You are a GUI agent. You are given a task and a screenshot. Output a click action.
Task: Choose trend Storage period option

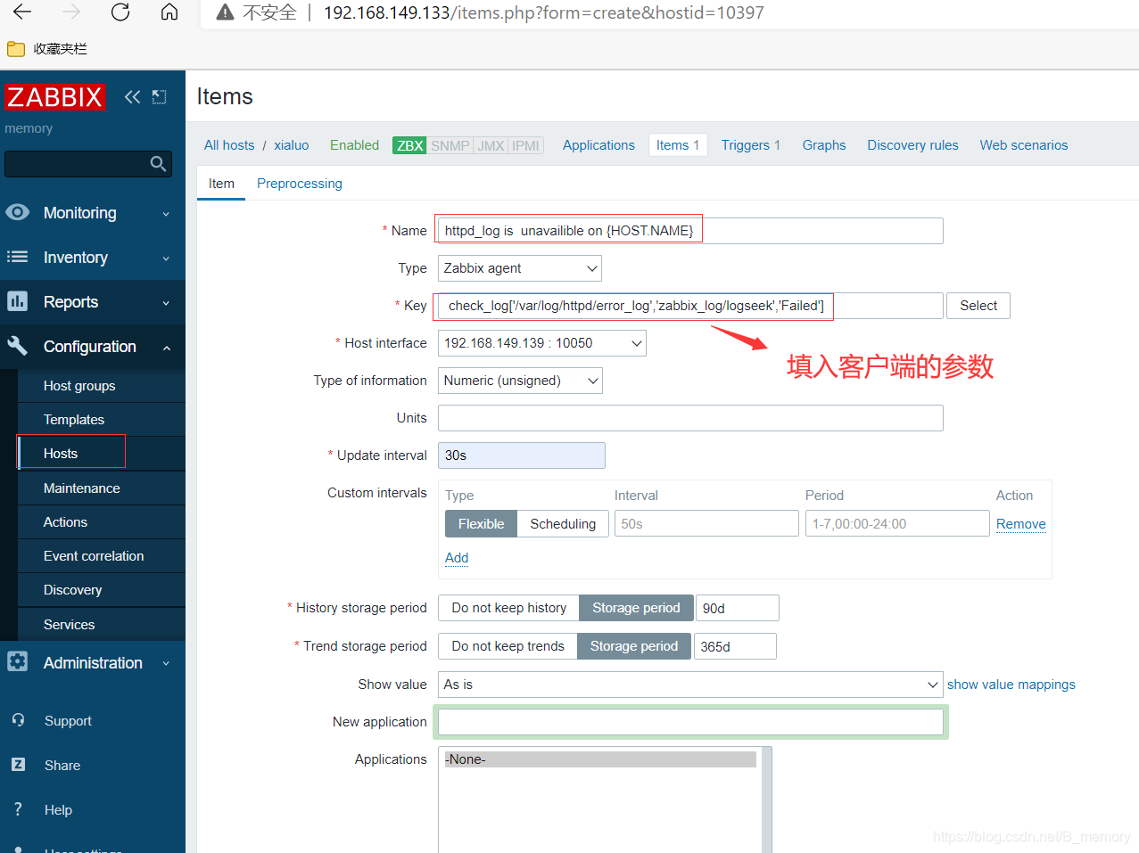634,646
